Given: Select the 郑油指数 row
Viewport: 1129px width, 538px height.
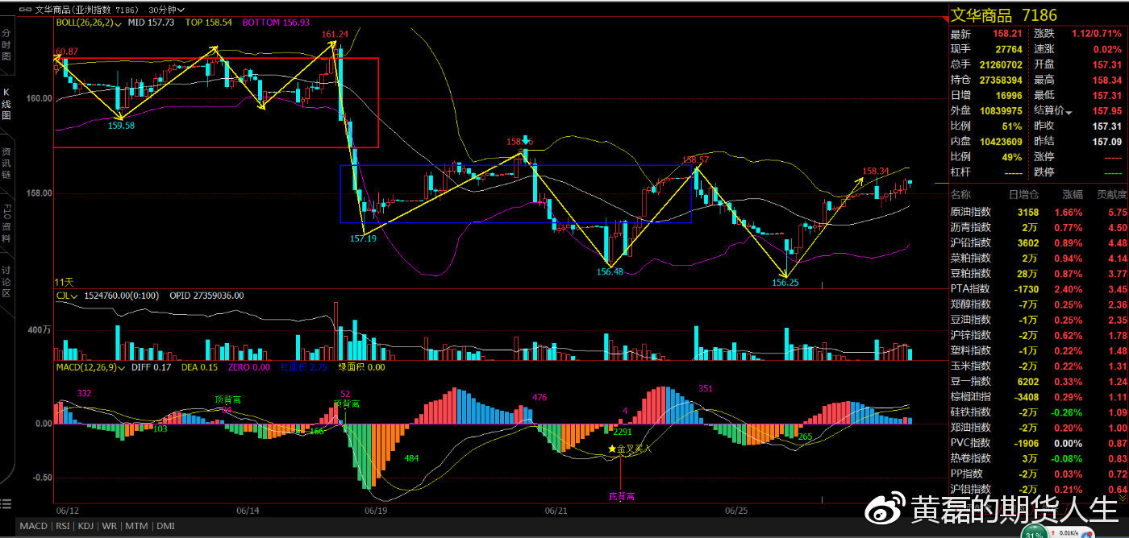Looking at the screenshot, I should [x=1039, y=428].
